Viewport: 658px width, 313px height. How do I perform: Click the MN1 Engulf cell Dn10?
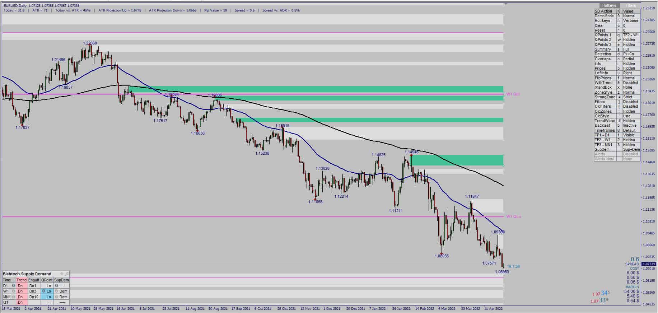pyautogui.click(x=34, y=297)
